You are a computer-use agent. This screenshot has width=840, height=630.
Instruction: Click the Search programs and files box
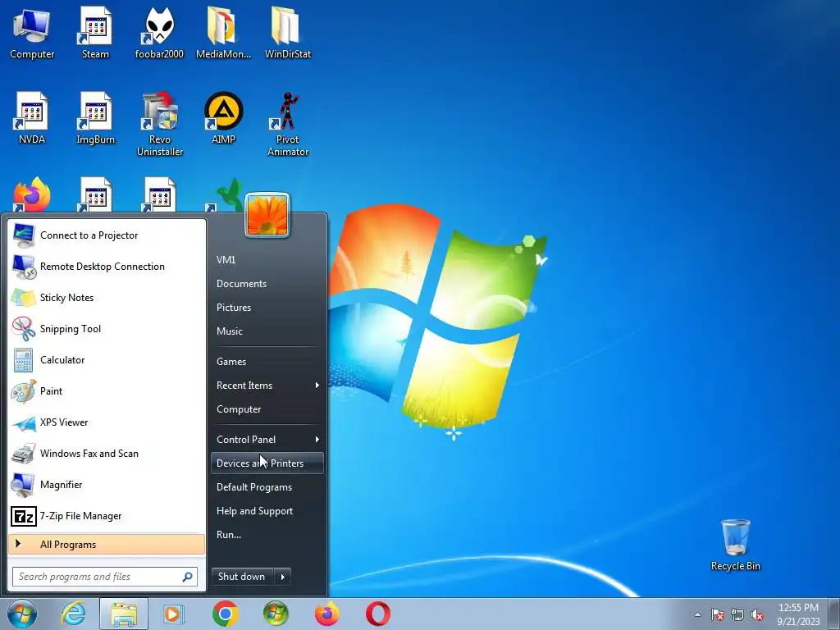(x=105, y=577)
